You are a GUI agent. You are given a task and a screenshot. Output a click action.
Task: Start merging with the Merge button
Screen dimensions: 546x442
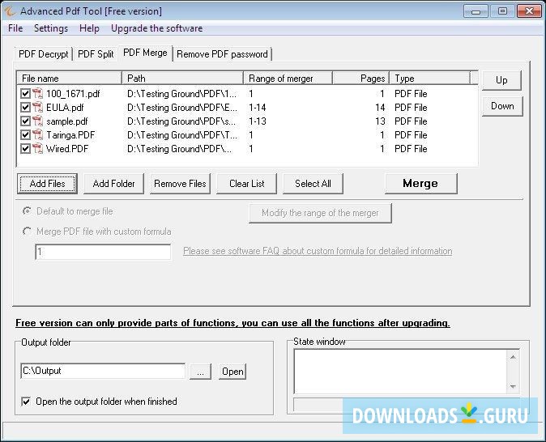[x=420, y=184]
